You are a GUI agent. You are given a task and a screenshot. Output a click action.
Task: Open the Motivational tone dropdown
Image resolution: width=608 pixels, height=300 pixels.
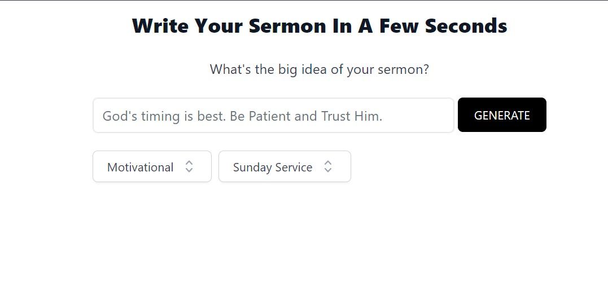(152, 167)
